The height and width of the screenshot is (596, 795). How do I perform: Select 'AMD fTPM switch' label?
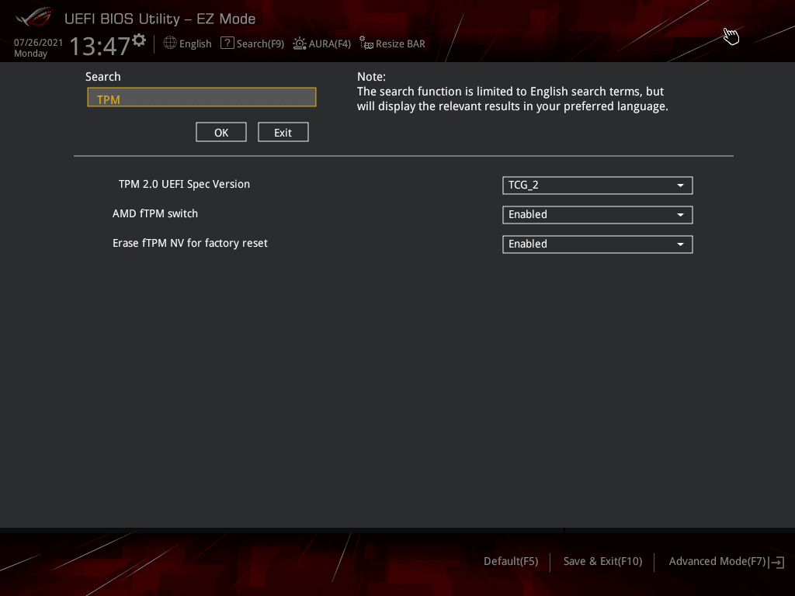click(x=155, y=214)
